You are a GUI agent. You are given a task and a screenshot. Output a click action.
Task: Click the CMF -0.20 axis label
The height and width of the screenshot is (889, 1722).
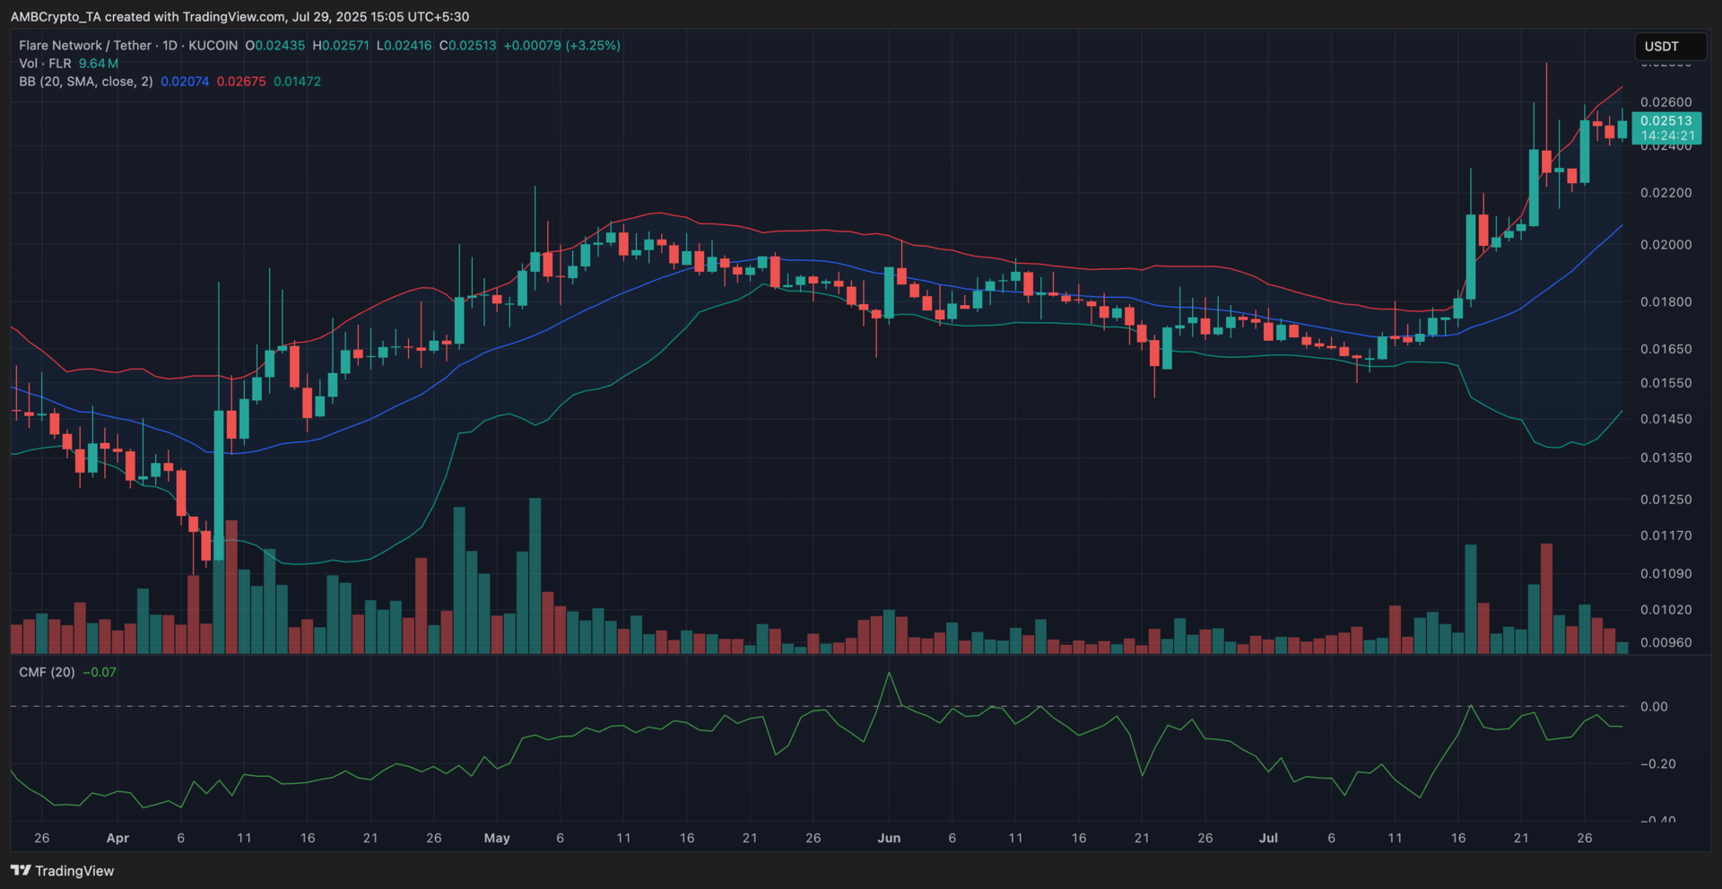tap(1657, 764)
